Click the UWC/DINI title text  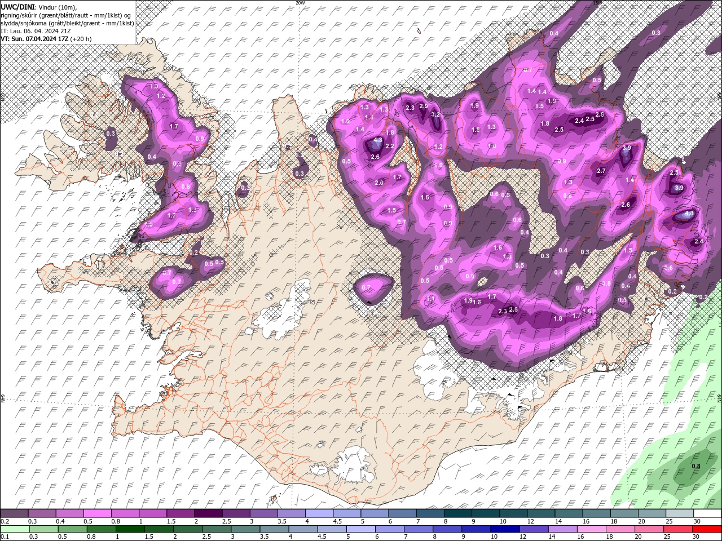click(x=18, y=6)
